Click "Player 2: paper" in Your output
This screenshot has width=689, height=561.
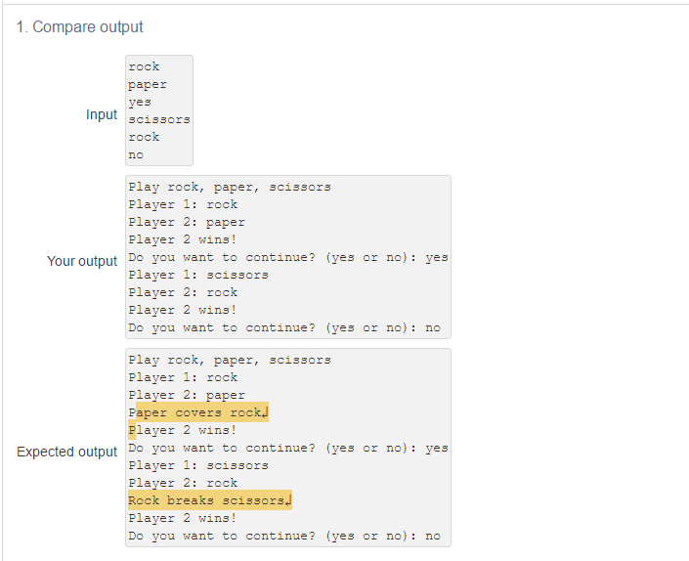[187, 222]
